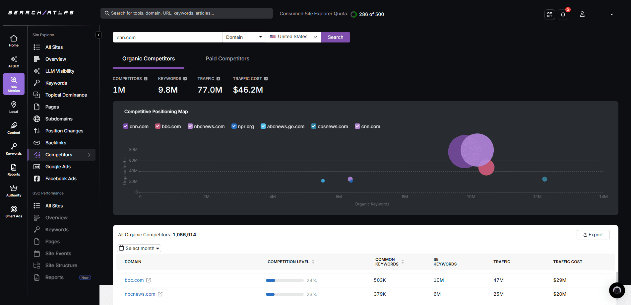Open the bbc.com domain link
This screenshot has height=305, width=631.
pos(134,280)
